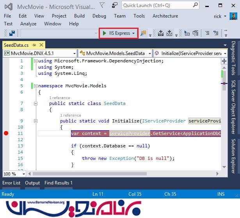Click the '1 reference' link above Initialize method

(x=71, y=115)
